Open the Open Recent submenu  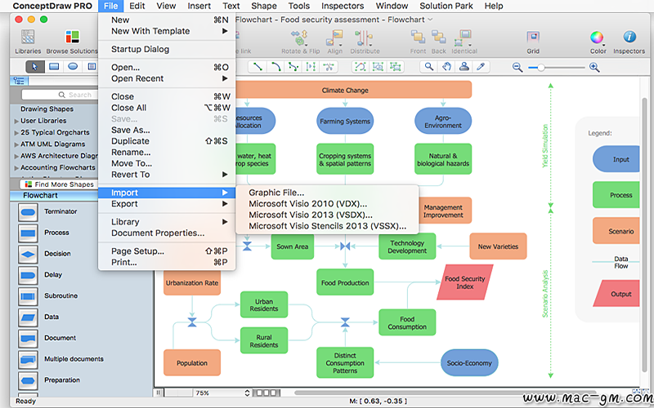coord(167,78)
